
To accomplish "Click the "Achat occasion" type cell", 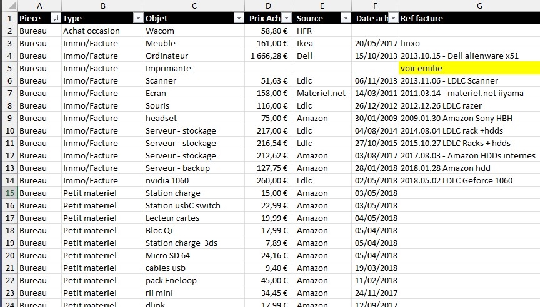I will [102, 31].
